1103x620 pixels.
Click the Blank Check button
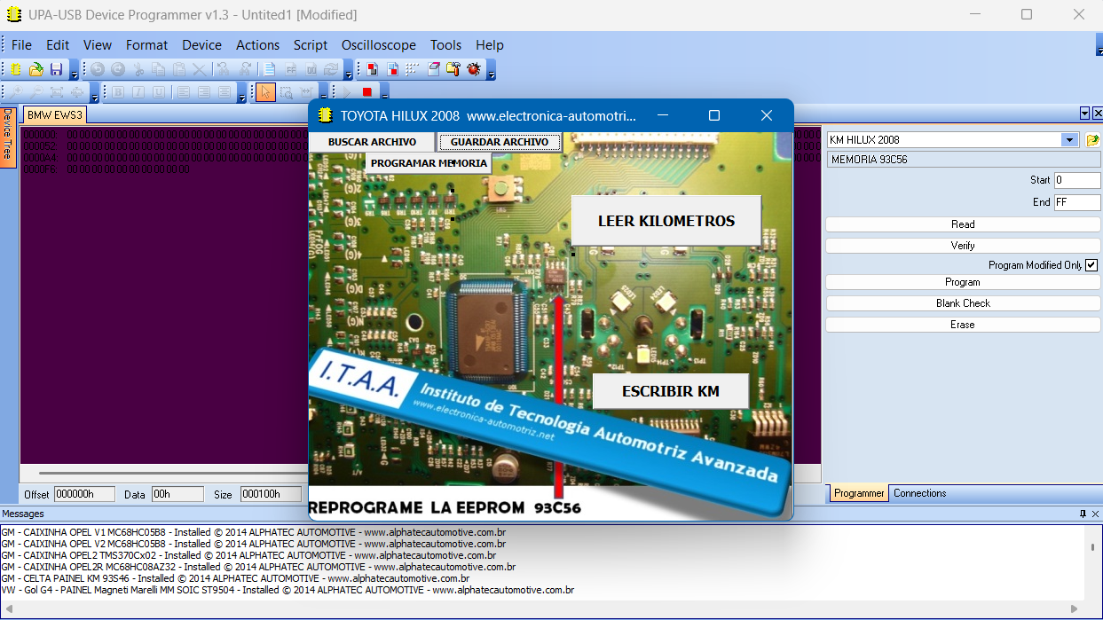tap(963, 303)
